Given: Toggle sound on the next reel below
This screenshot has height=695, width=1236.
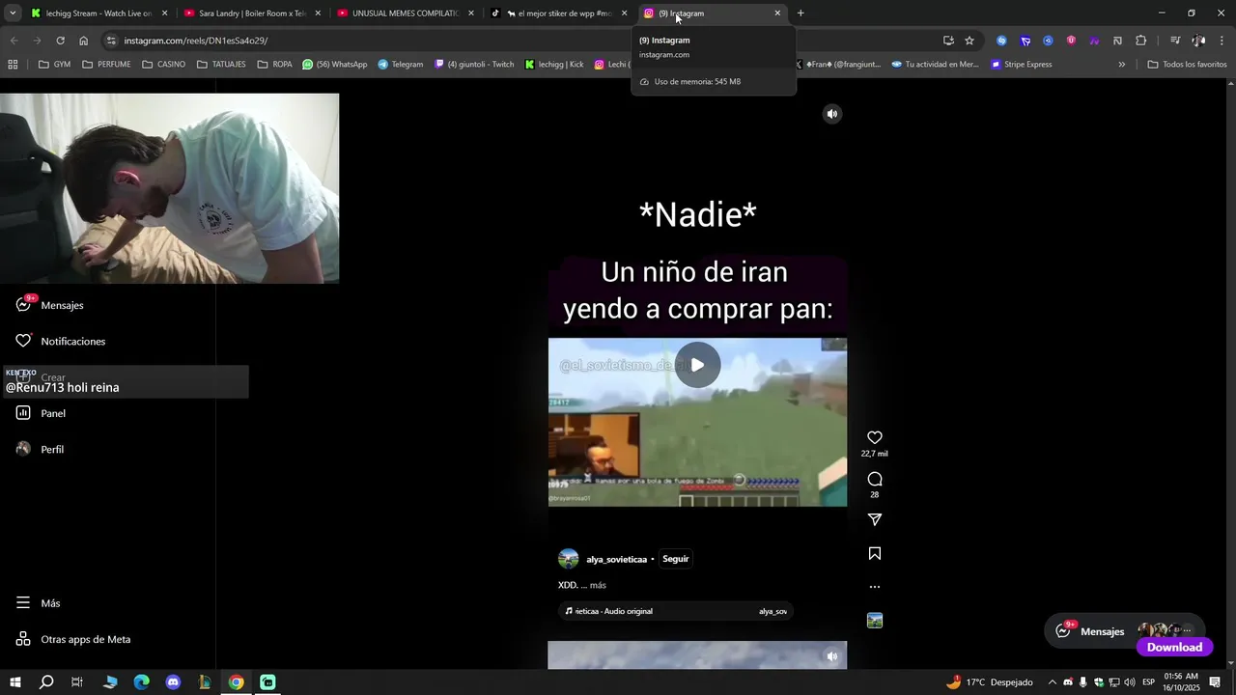Looking at the screenshot, I should tap(832, 656).
